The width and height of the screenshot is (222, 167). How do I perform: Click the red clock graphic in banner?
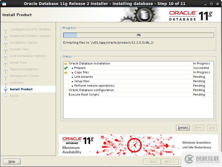[x=134, y=145]
